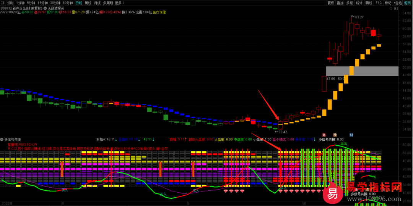
Task: Click the 多信号共振 sub-panel title
Action: click(12, 139)
